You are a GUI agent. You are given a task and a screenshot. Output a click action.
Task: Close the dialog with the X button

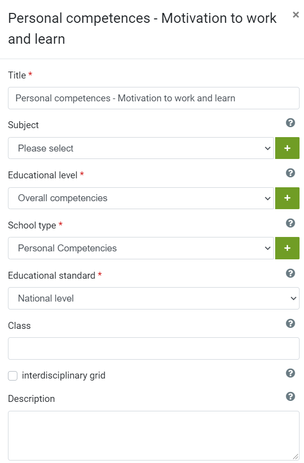coord(296,14)
